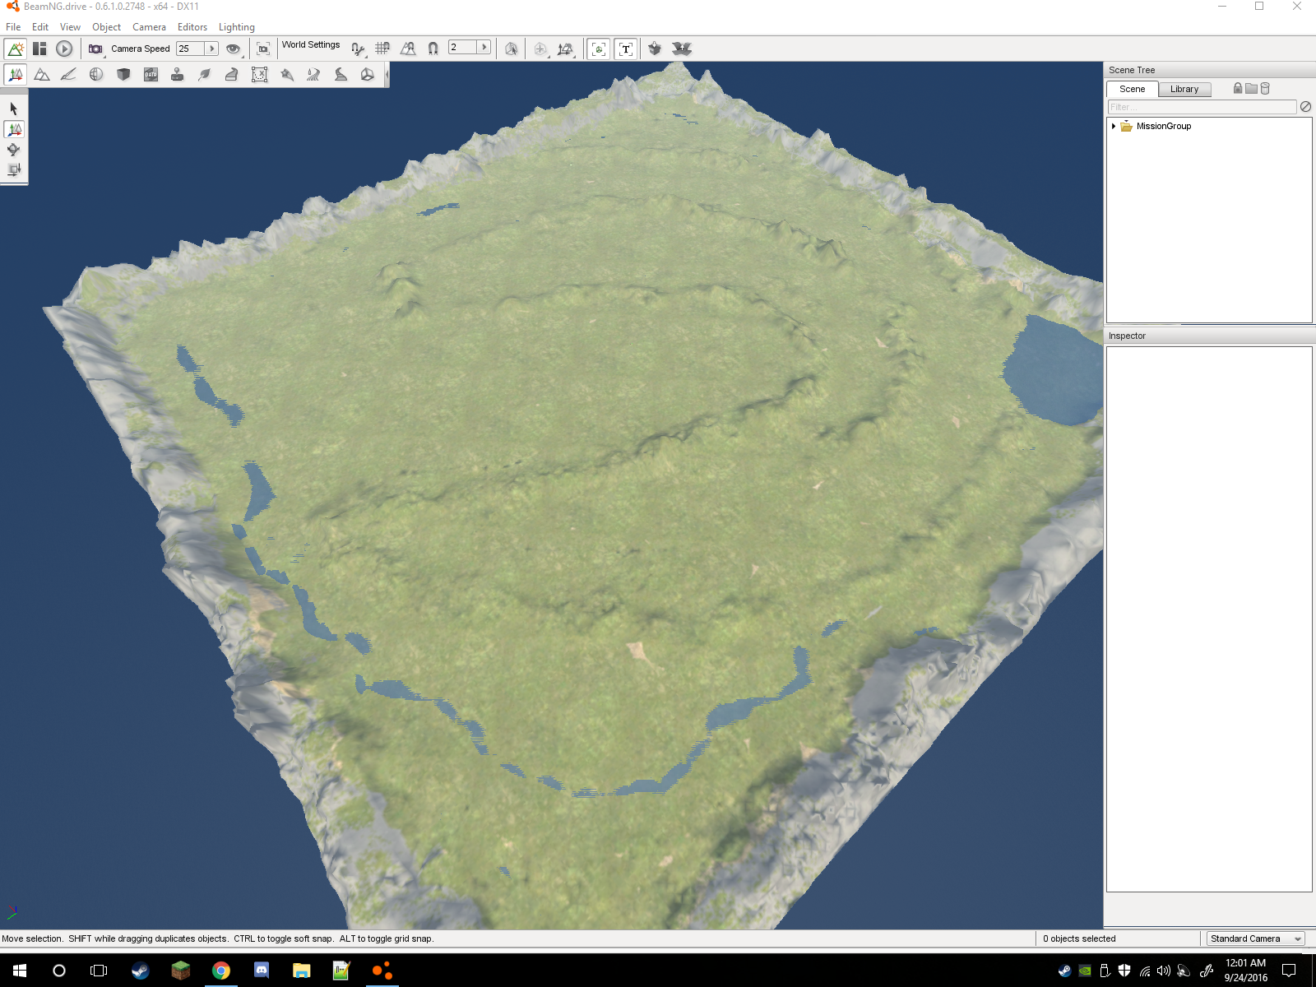Click the snap size value field
Viewport: 1316px width, 987px height.
[x=462, y=47]
